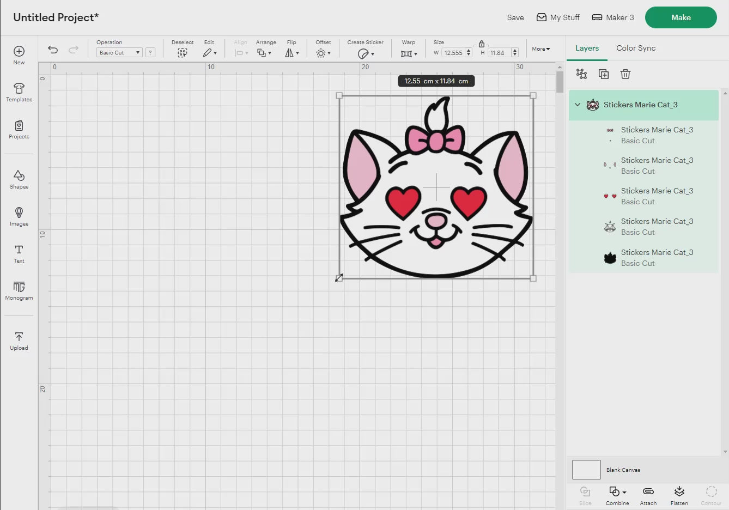Collapse the Stickers Marie Cat_3 group

[578, 105]
